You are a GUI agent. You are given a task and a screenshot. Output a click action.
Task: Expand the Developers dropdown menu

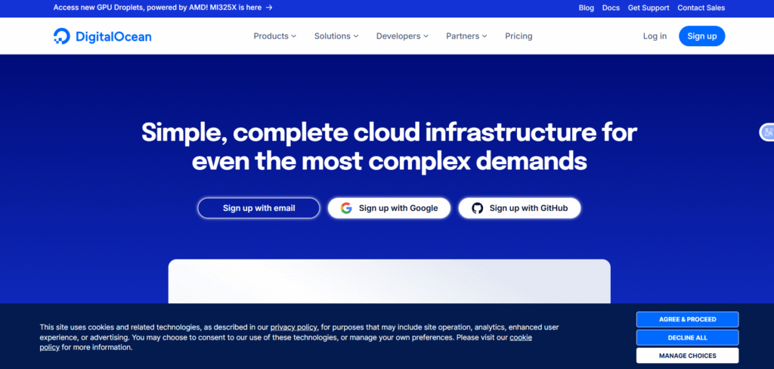click(402, 36)
